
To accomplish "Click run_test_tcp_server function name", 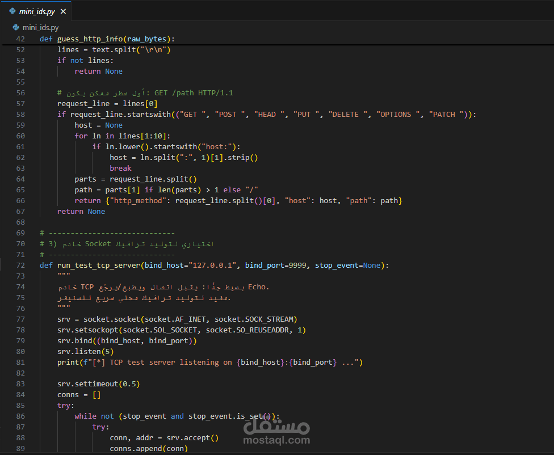I will (99, 266).
